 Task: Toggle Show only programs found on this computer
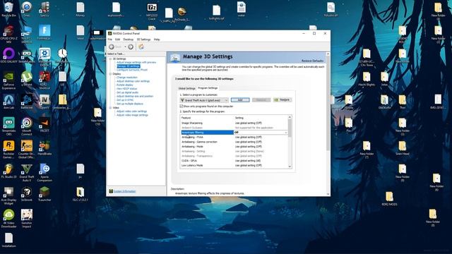tap(182, 107)
